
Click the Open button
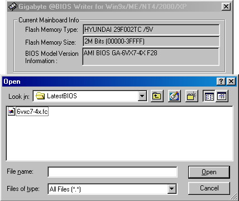(209, 172)
